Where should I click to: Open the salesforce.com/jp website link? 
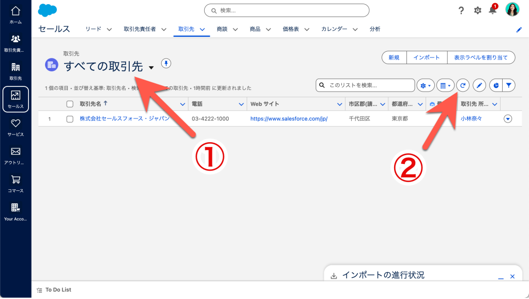[289, 119]
